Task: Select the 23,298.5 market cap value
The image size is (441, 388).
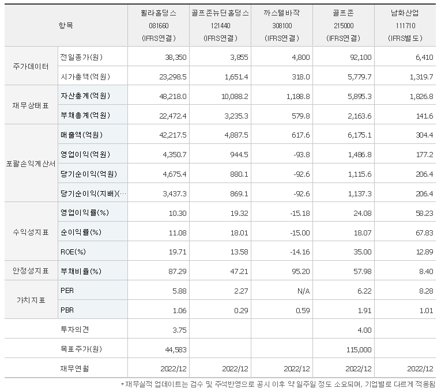Action: click(173, 77)
